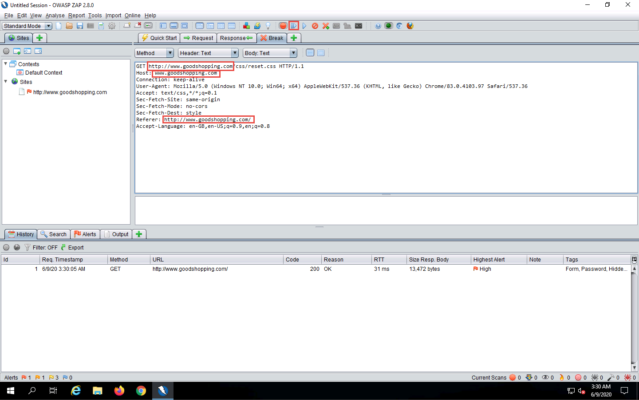This screenshot has width=639, height=400.
Task: Click the Check for Updates icon
Action: (x=257, y=26)
